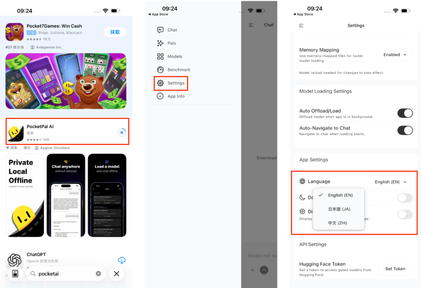Choose 日本語 (JA) from language list
Screen dimensions: 421x288
pyautogui.click(x=339, y=209)
